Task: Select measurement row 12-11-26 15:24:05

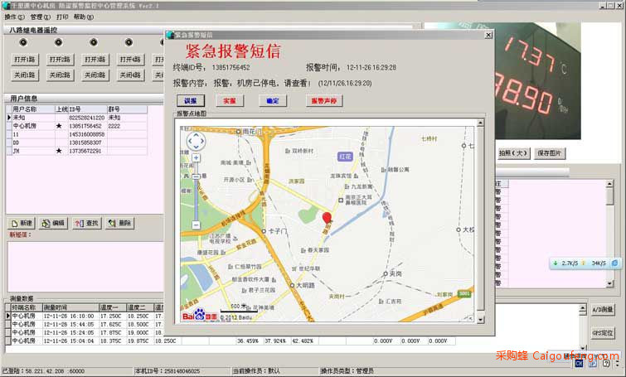Action: pos(85,333)
